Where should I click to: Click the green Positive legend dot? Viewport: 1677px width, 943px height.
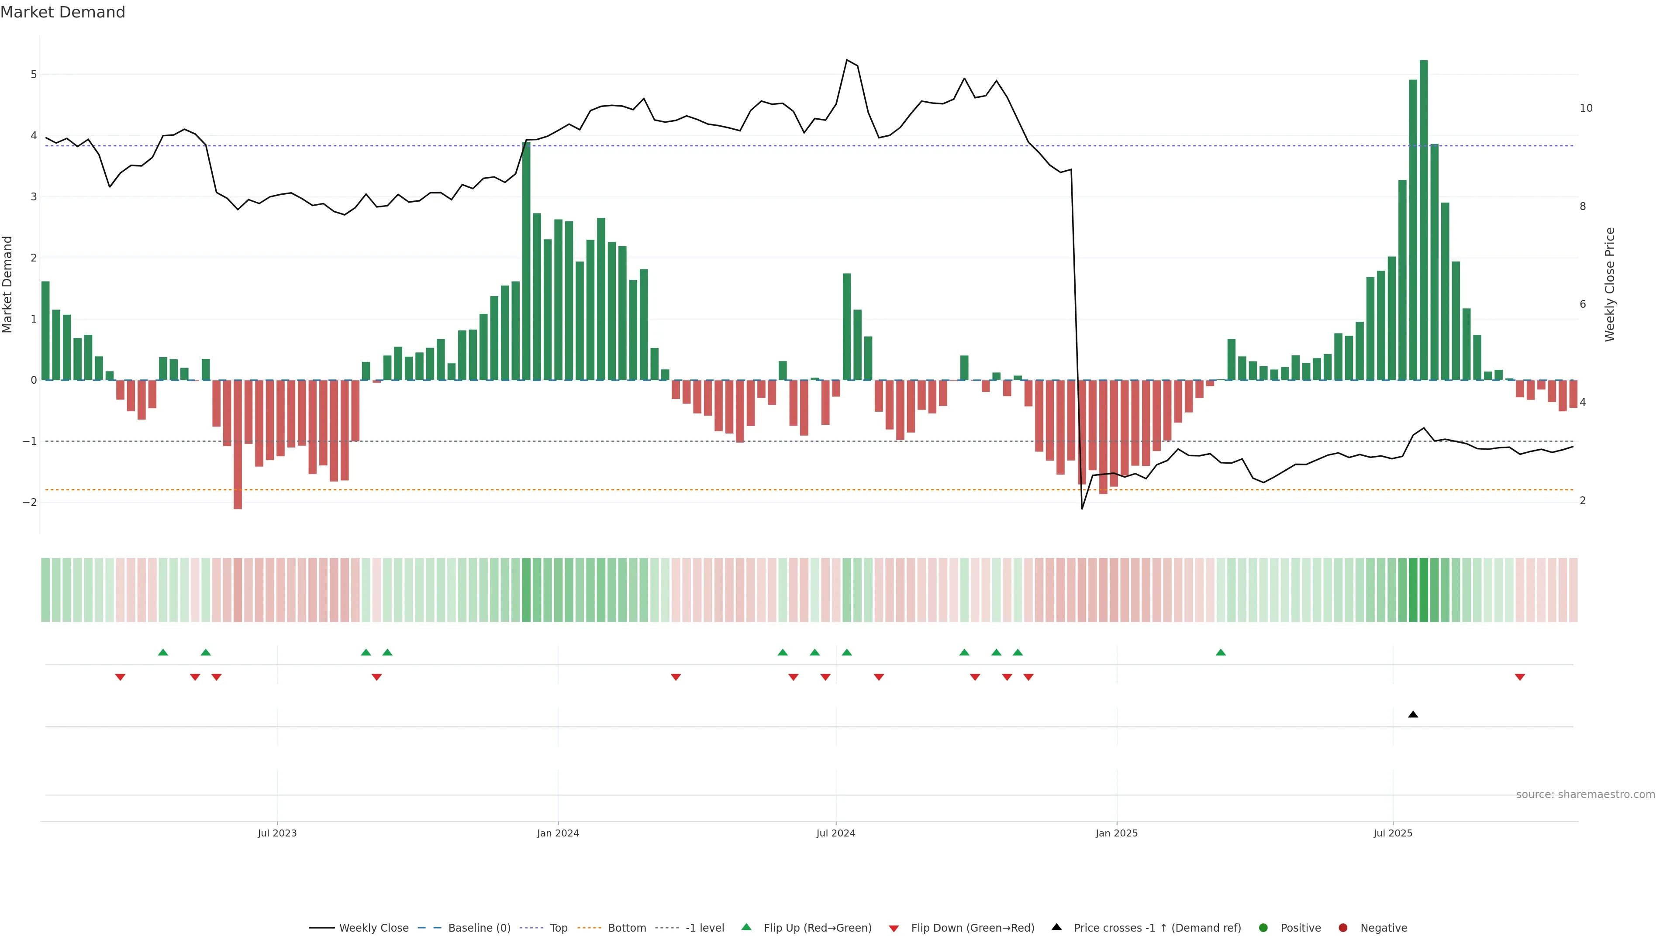point(1263,928)
